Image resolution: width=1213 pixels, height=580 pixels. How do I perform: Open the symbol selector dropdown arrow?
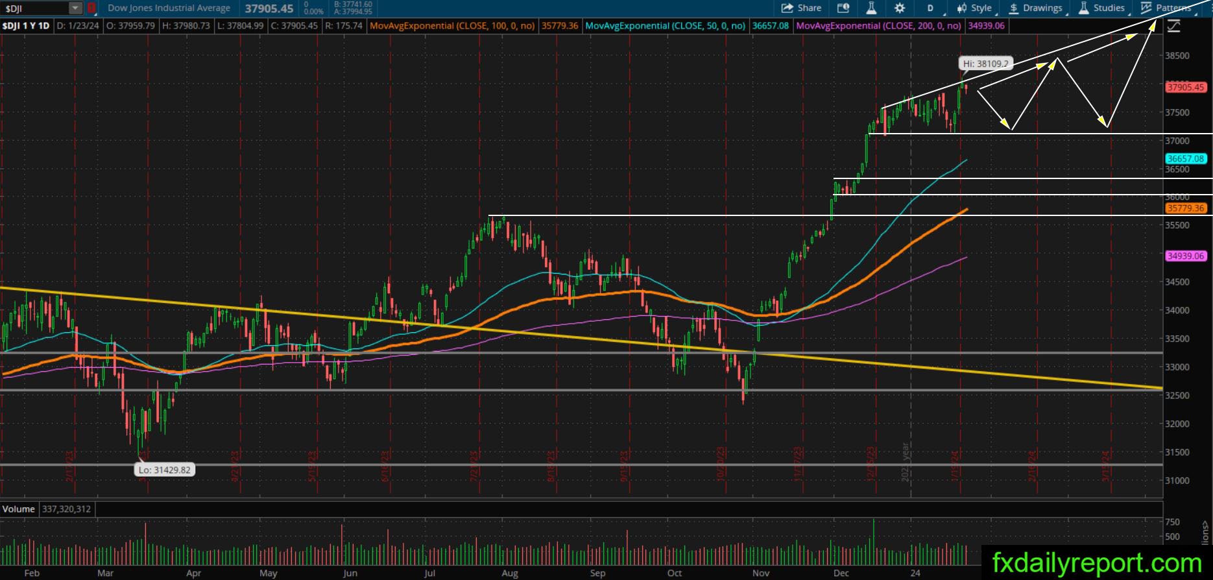pyautogui.click(x=75, y=8)
